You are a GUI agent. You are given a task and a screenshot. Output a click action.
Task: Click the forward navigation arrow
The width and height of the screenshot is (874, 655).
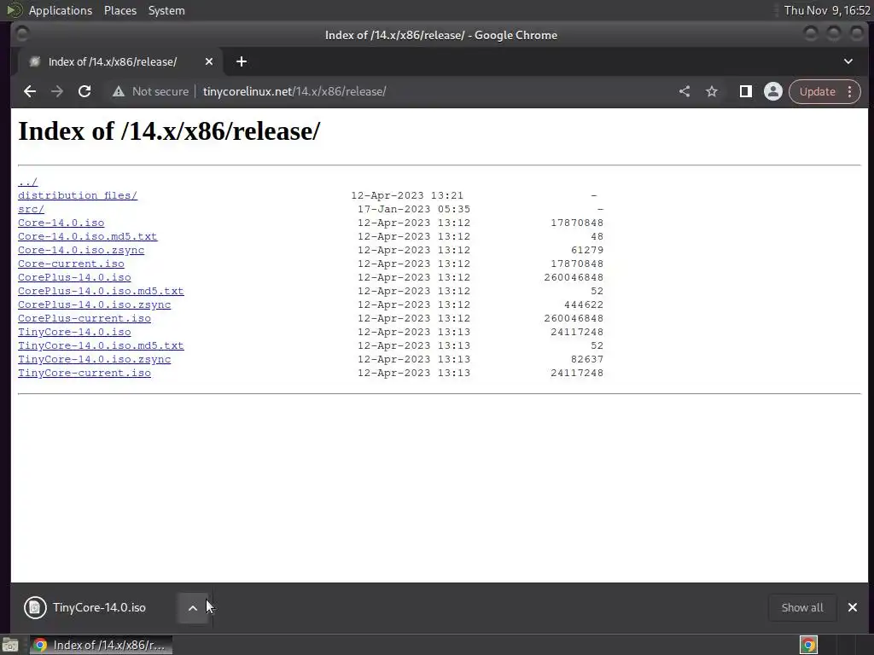coord(57,91)
